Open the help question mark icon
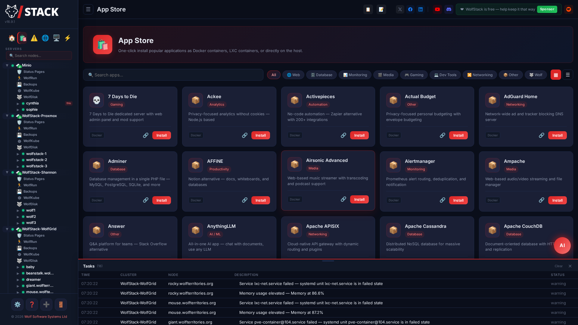Image resolution: width=578 pixels, height=325 pixels. pyautogui.click(x=32, y=305)
